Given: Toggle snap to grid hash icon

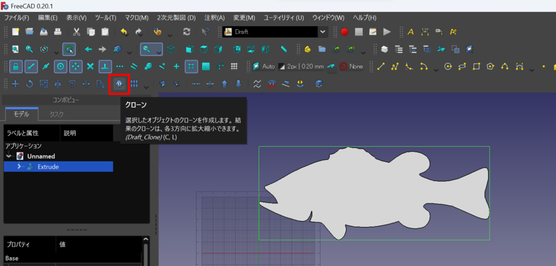Looking at the screenshot, I should coord(192,66).
